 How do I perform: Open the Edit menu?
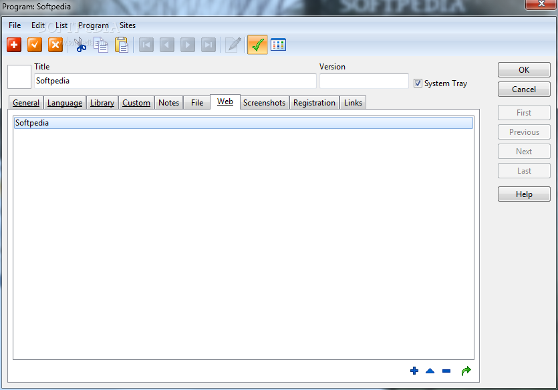tap(37, 25)
